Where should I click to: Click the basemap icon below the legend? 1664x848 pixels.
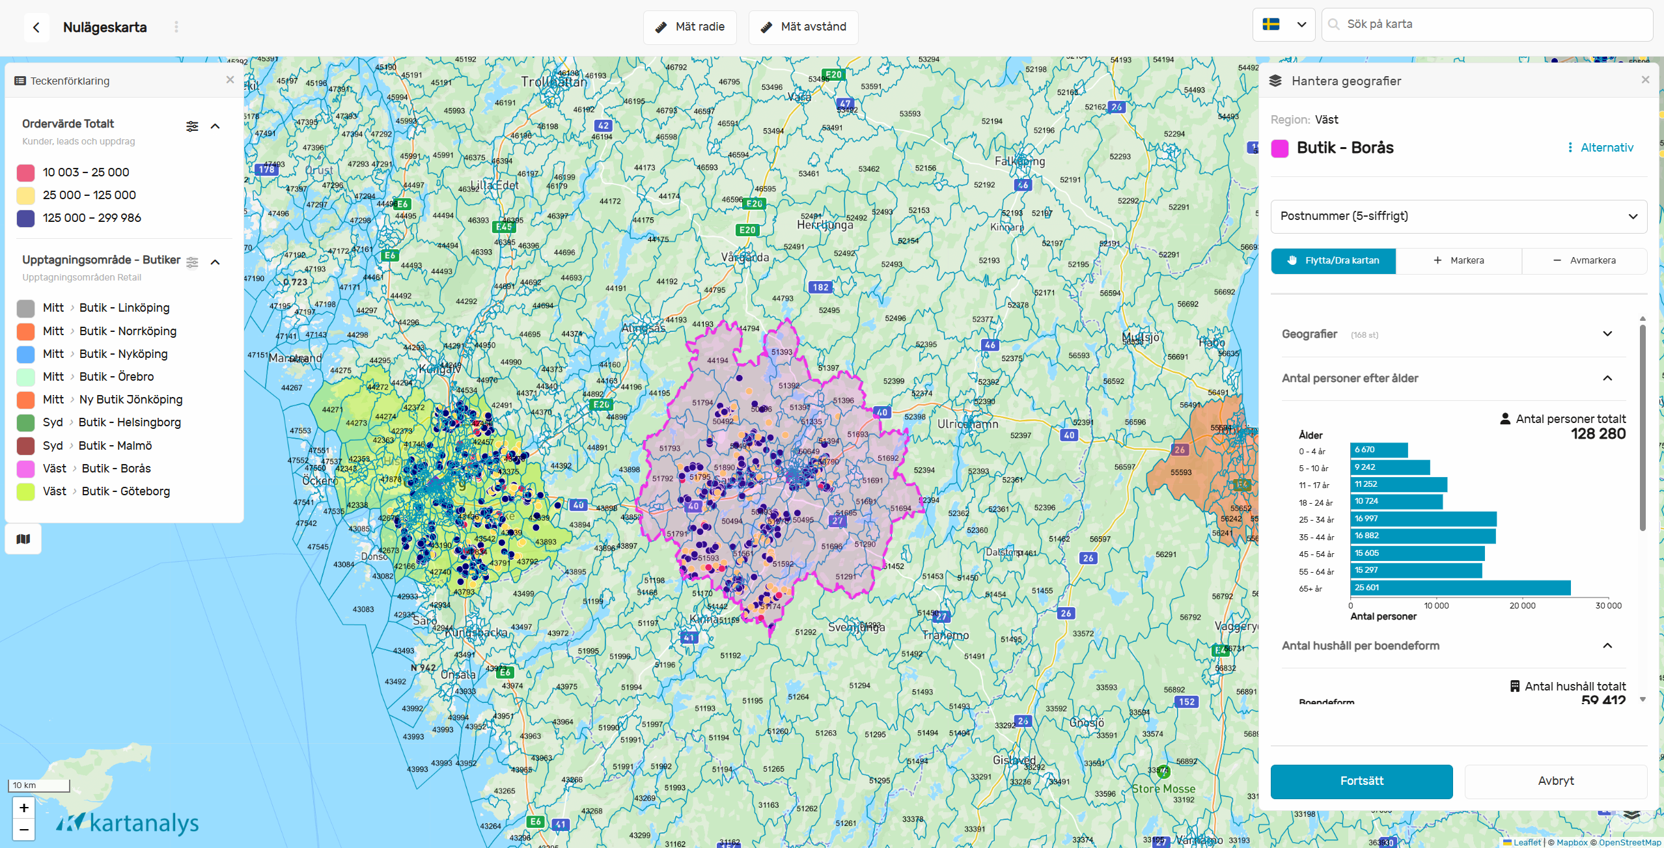tap(23, 539)
